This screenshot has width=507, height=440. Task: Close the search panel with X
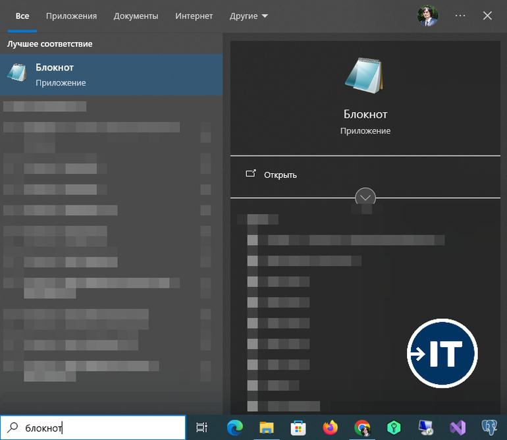(x=487, y=16)
